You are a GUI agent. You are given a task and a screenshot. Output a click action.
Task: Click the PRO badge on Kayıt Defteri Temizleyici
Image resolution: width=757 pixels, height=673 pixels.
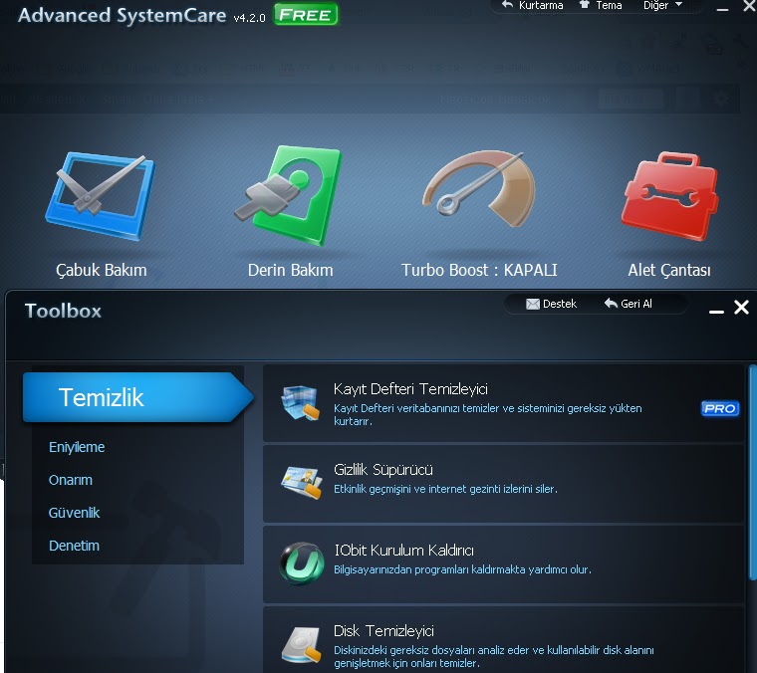(x=720, y=408)
